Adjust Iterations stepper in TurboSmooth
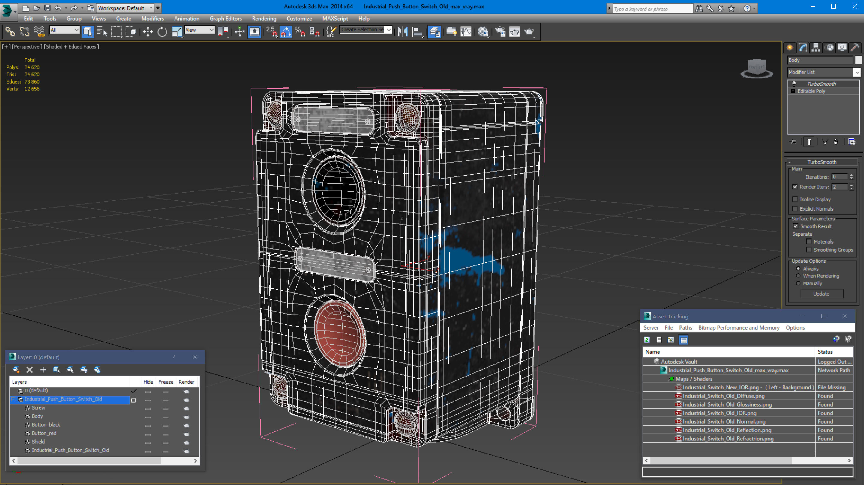Viewport: 864px width, 485px height. (852, 176)
